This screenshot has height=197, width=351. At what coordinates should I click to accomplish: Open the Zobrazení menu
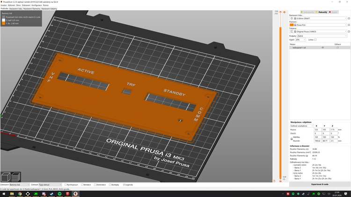[26, 5]
